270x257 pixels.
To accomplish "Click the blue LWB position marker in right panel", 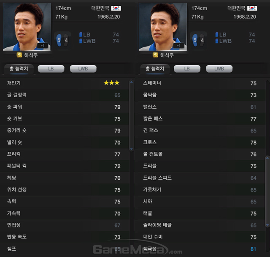I will click(x=217, y=41).
